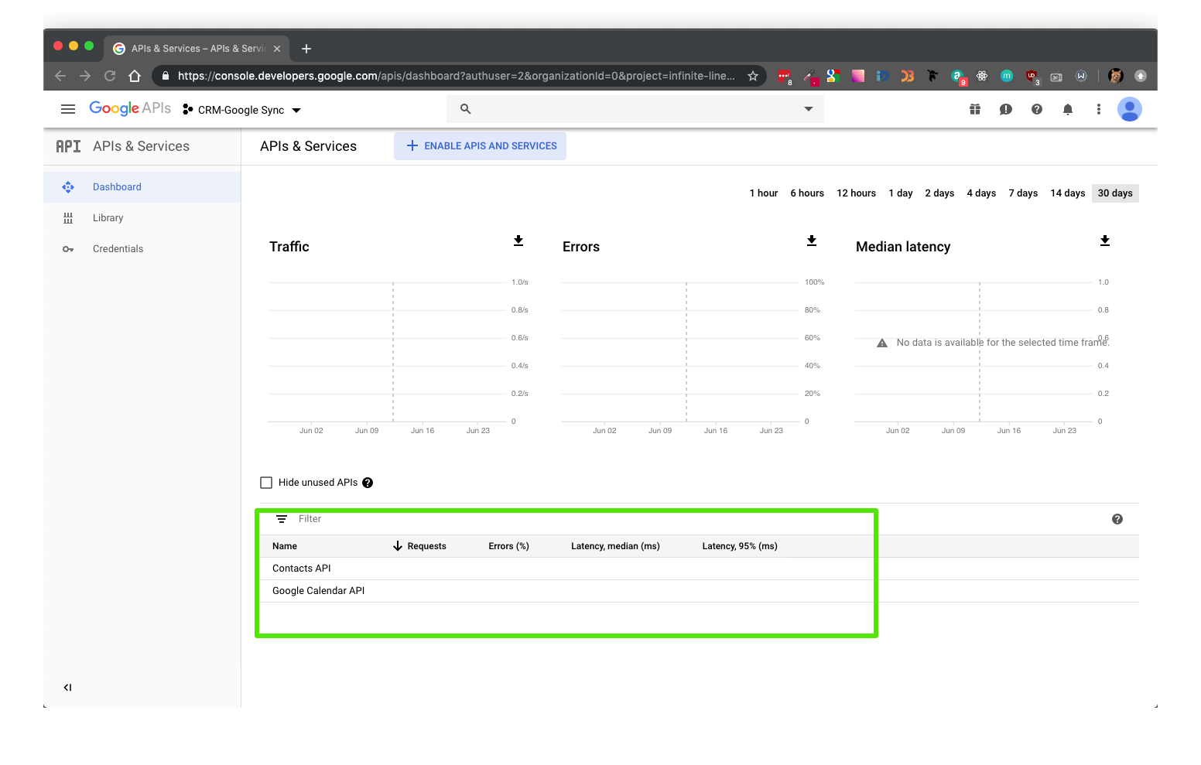Open the help question mark icon
This screenshot has height=765, width=1201.
click(x=1037, y=109)
